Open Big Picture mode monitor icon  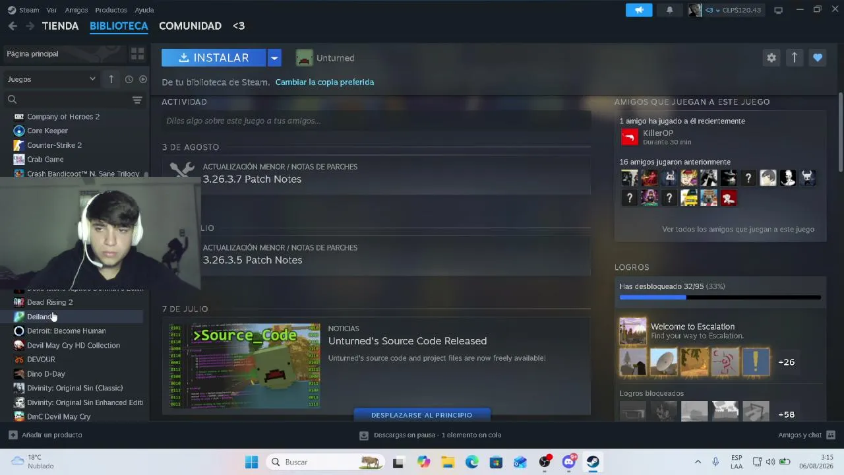(x=778, y=10)
